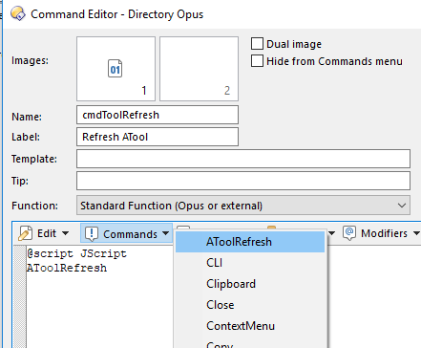Click the Name field containing cmdToolRefresh
This screenshot has width=421, height=348.
(x=158, y=115)
